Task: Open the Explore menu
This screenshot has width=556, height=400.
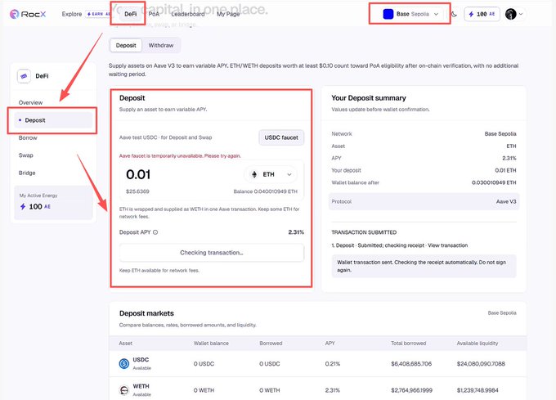Action: tap(72, 14)
